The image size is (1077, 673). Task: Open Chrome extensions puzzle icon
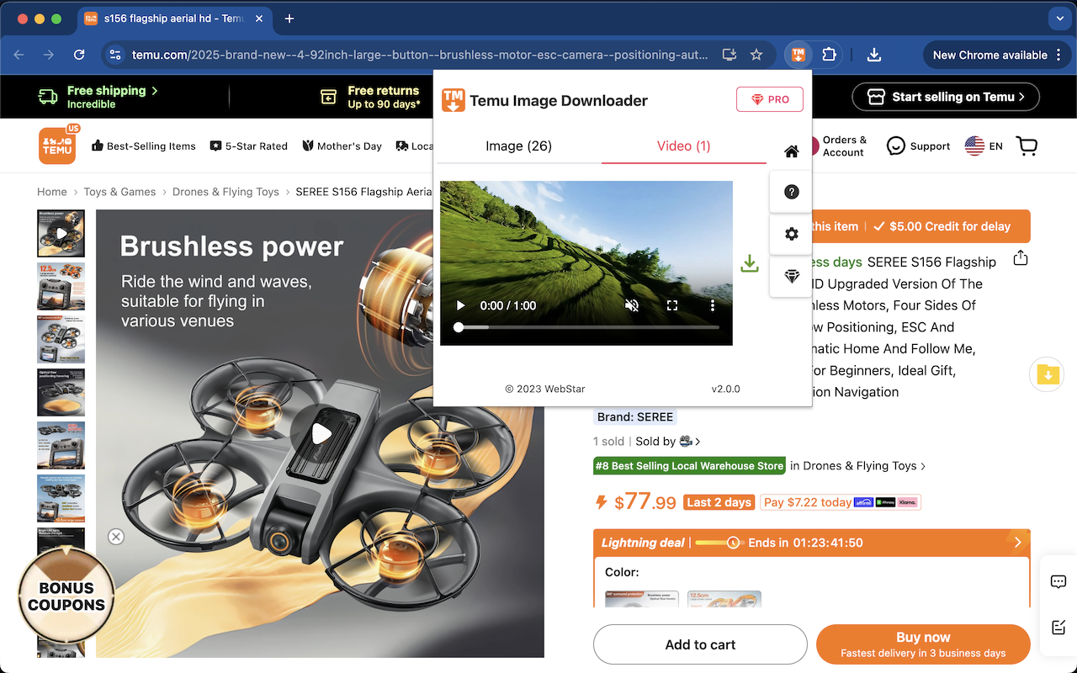pyautogui.click(x=829, y=54)
